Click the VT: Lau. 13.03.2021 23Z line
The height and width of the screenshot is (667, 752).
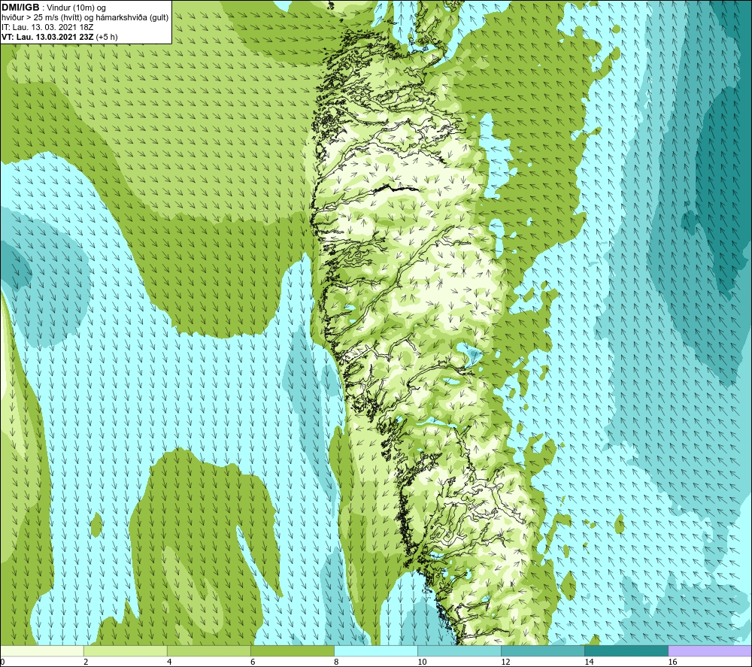pyautogui.click(x=47, y=37)
